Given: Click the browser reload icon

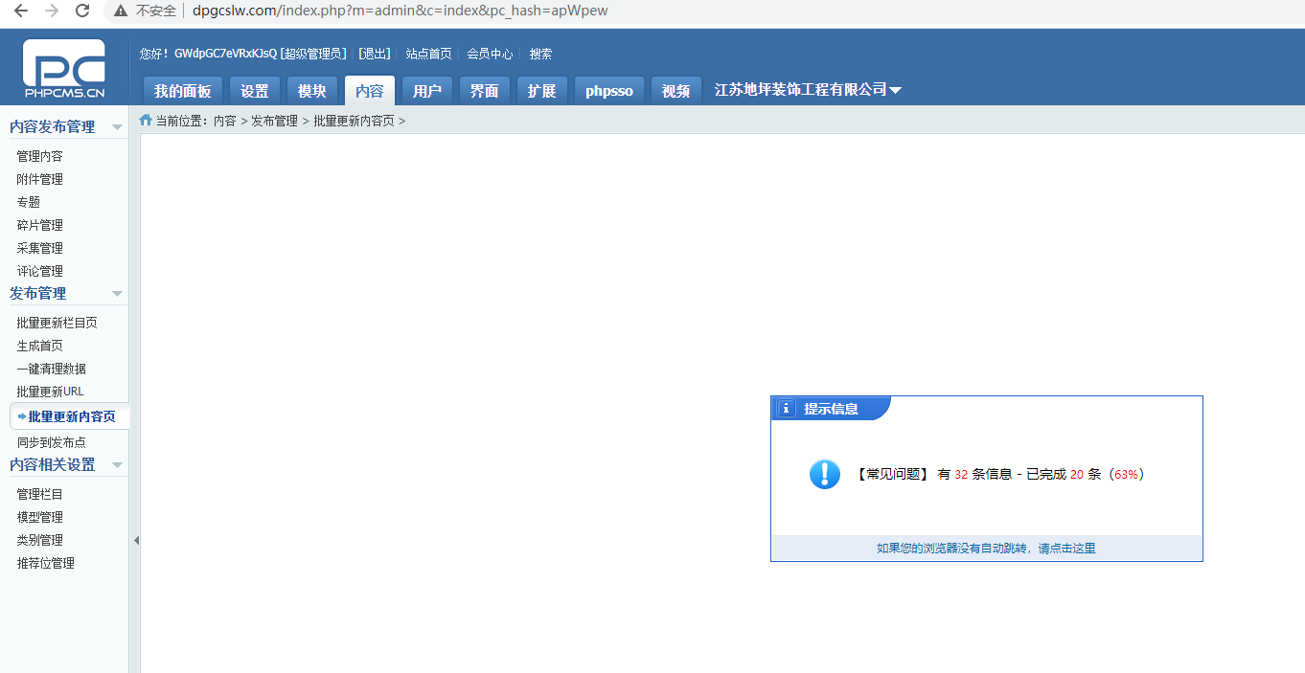Looking at the screenshot, I should tap(82, 11).
